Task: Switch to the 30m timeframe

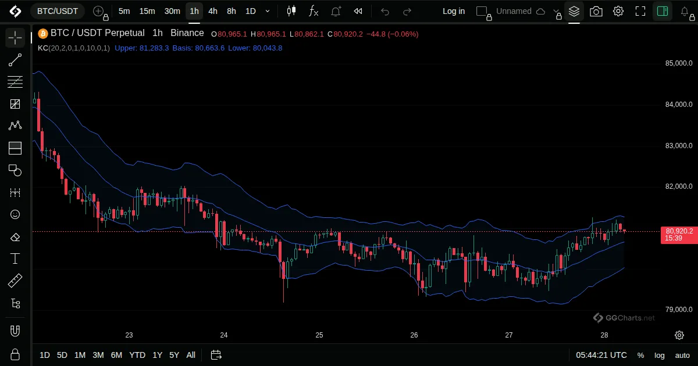Action: coord(172,11)
